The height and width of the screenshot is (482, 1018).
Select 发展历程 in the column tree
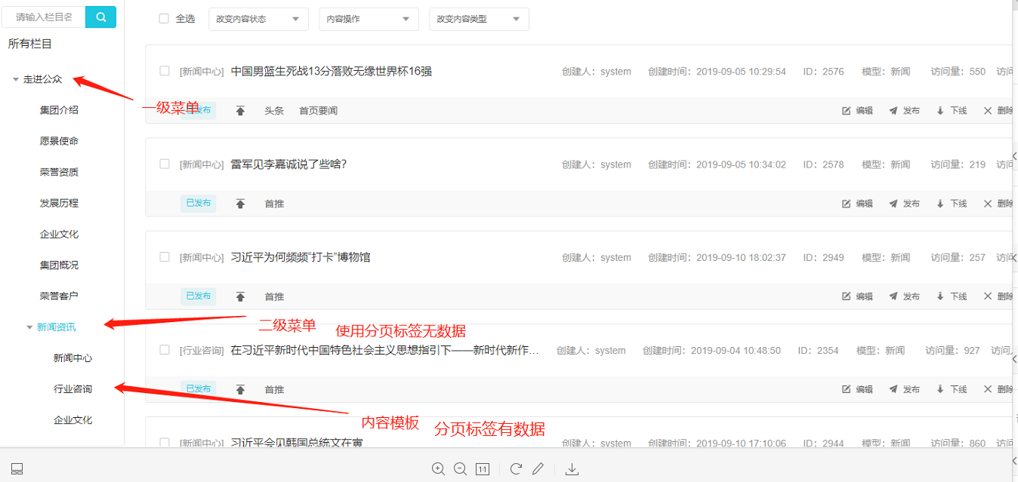pos(59,203)
